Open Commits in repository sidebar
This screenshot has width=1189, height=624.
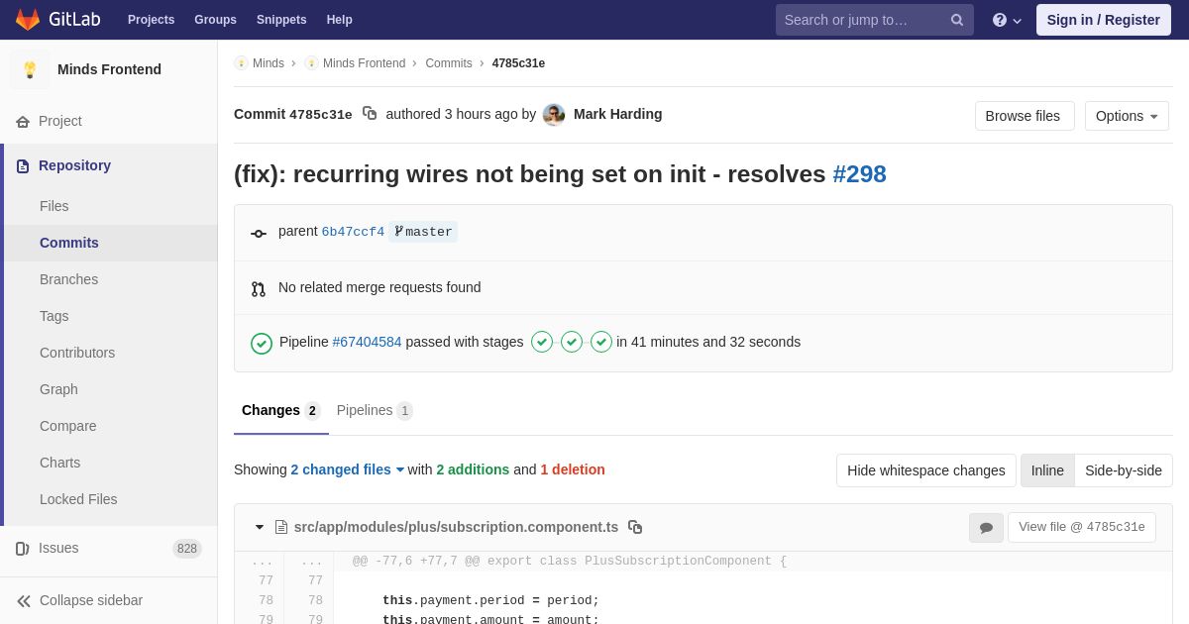click(69, 243)
